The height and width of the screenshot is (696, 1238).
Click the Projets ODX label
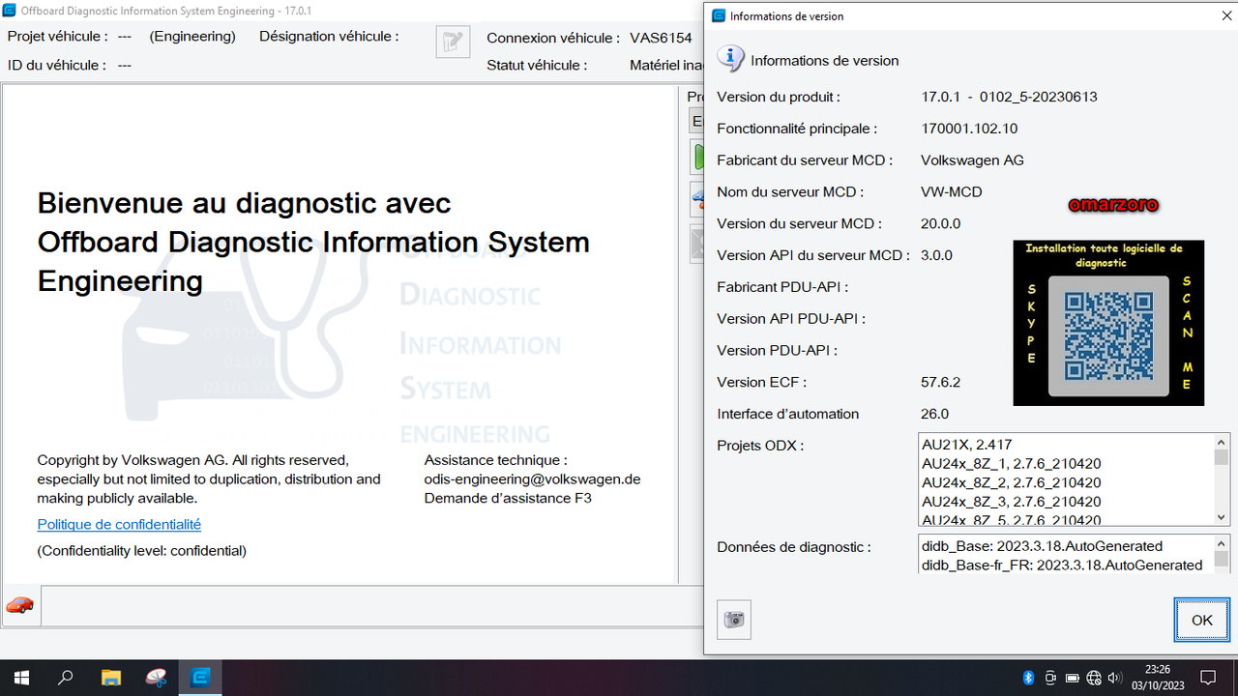pos(760,445)
